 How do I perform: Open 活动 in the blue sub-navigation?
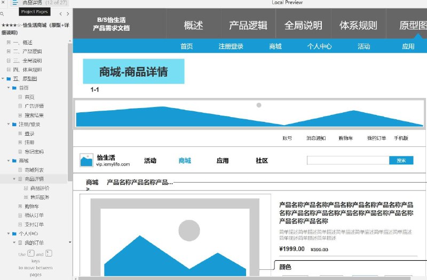pos(364,46)
